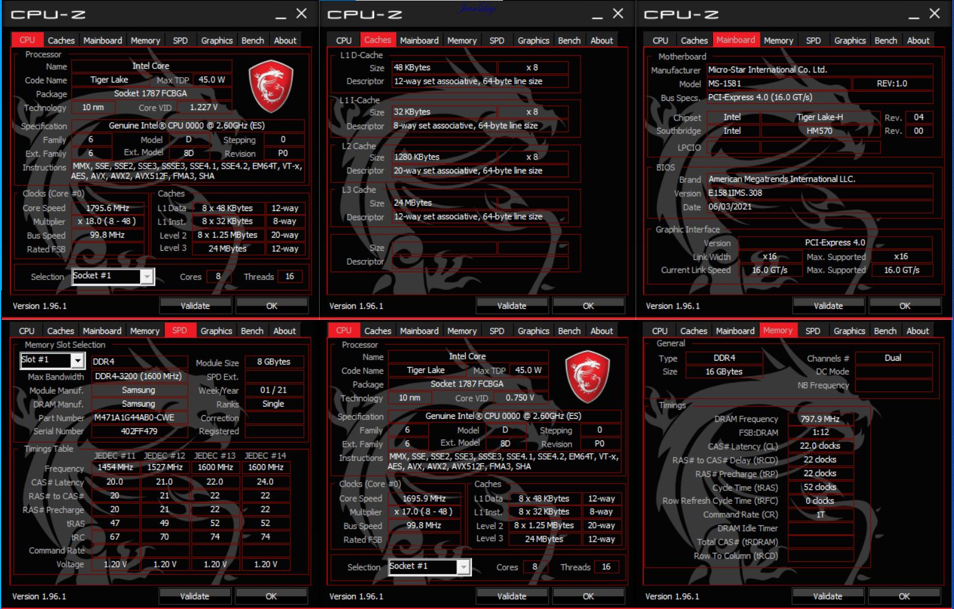954x609 pixels.
Task: Click the manufacturer Micro-Star International Co. Ltd.
Action: tap(820, 70)
